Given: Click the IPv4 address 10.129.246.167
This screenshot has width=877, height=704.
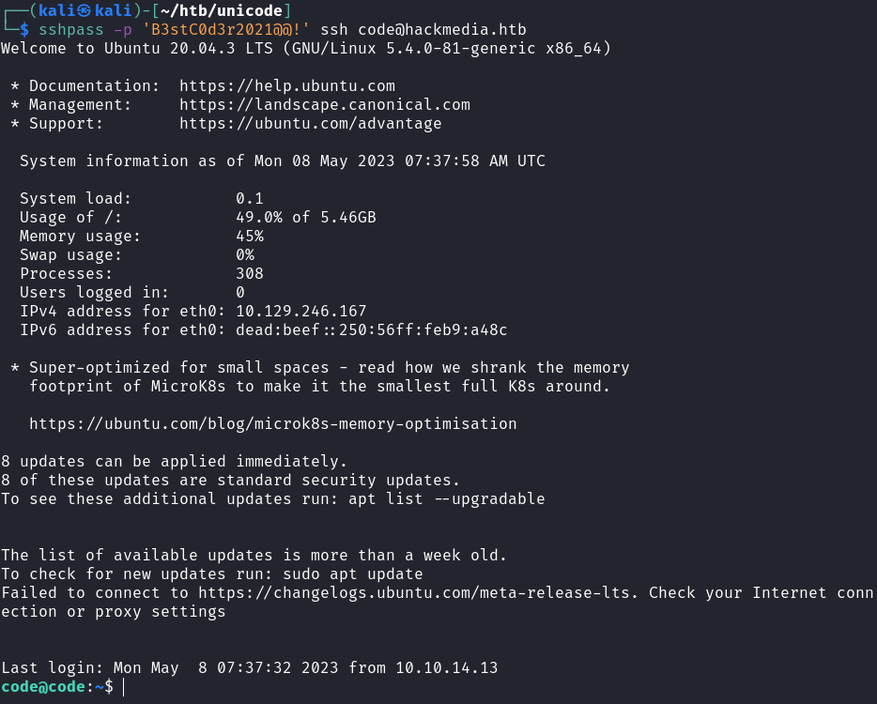Looking at the screenshot, I should point(301,311).
